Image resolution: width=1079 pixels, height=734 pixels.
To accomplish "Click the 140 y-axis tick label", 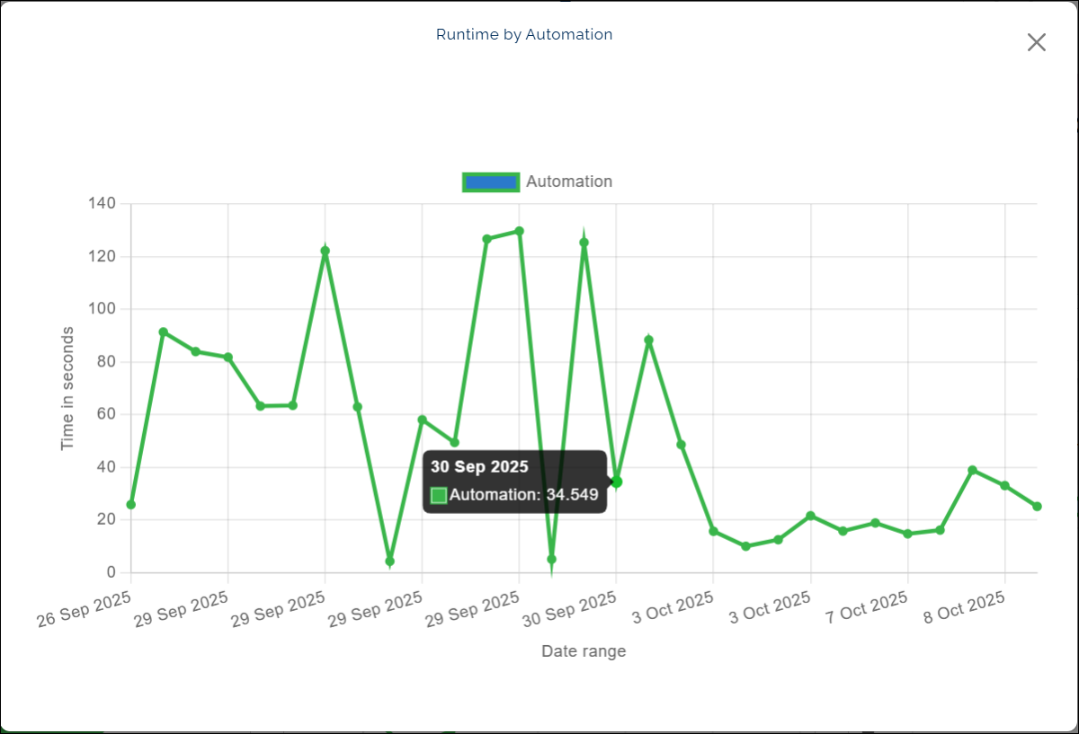I will [x=102, y=204].
